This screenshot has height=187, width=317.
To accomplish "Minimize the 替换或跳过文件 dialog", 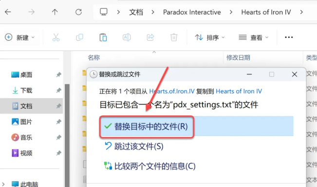I will click(x=249, y=74).
